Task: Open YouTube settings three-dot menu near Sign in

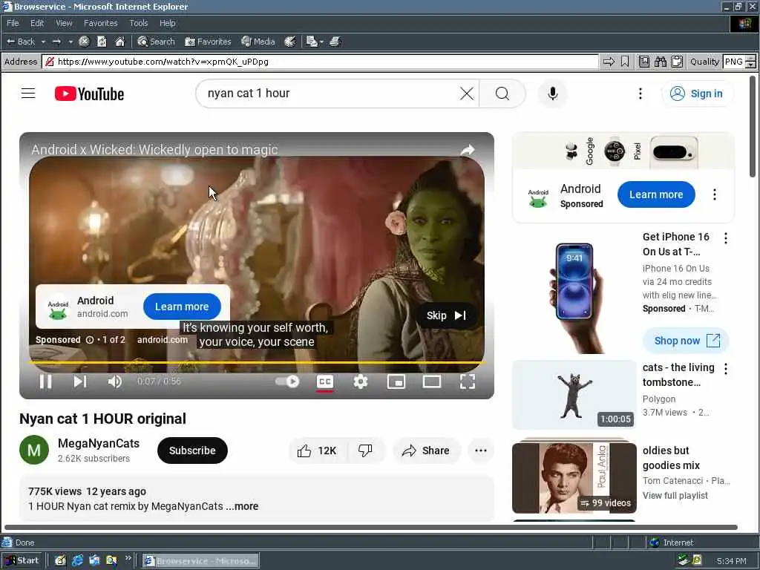Action: (641, 94)
